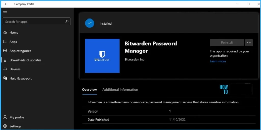Switch to the Additional information tab
Viewport: 261px width, 130px height.
(x=120, y=90)
